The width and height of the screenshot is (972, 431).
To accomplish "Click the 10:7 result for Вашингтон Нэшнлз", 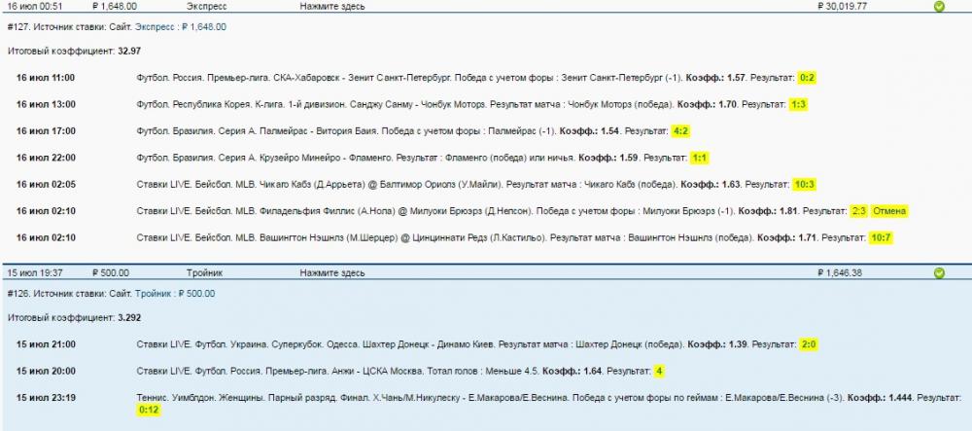I will click(x=881, y=237).
